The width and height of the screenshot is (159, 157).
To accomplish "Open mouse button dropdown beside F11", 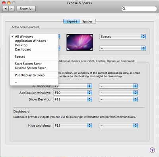I will point(118,99).
